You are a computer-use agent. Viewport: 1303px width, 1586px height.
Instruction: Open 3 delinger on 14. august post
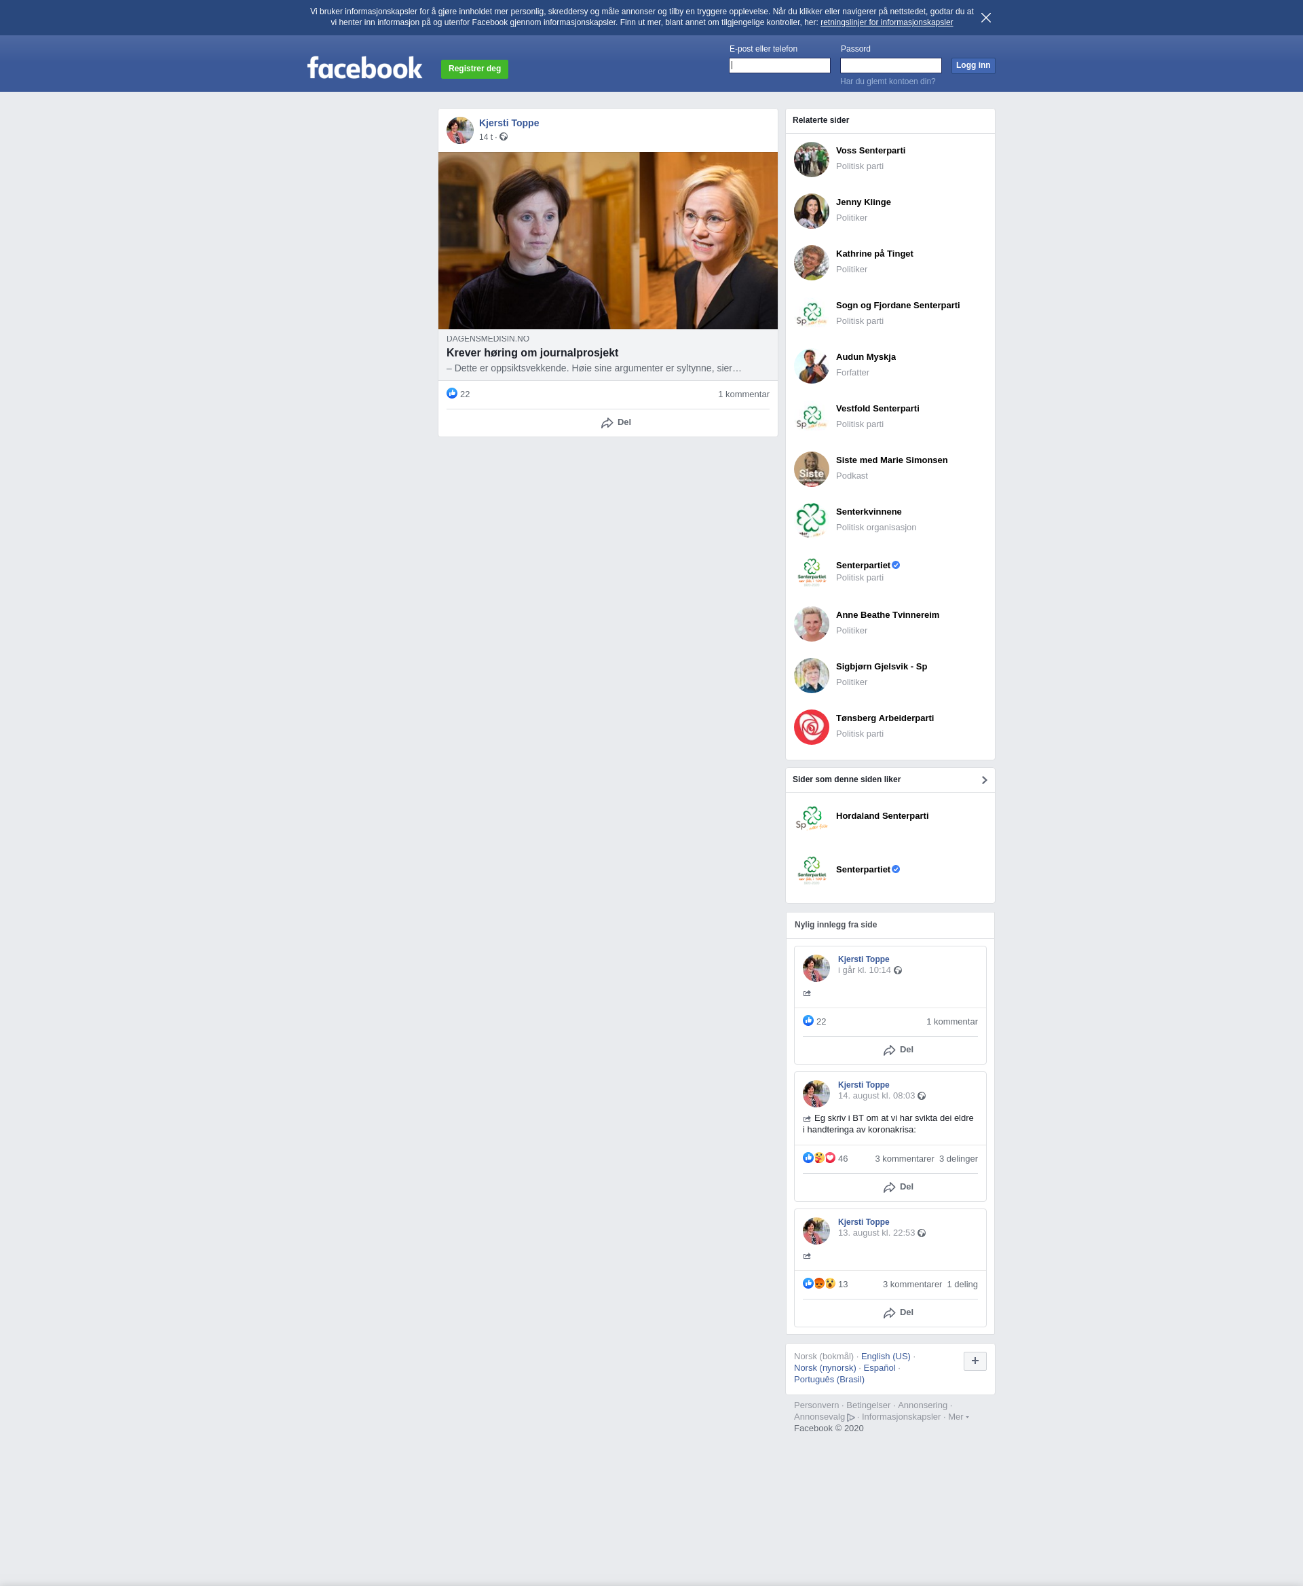click(958, 1159)
